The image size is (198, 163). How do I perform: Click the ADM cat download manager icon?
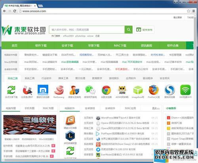pos(122,90)
